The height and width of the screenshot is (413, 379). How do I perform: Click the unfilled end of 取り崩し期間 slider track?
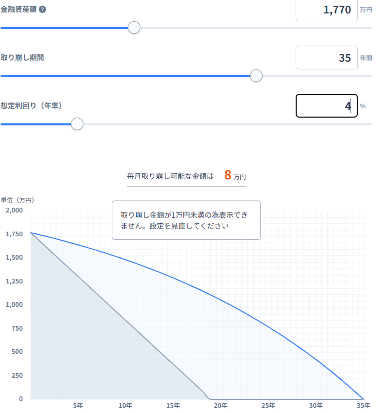click(317, 76)
